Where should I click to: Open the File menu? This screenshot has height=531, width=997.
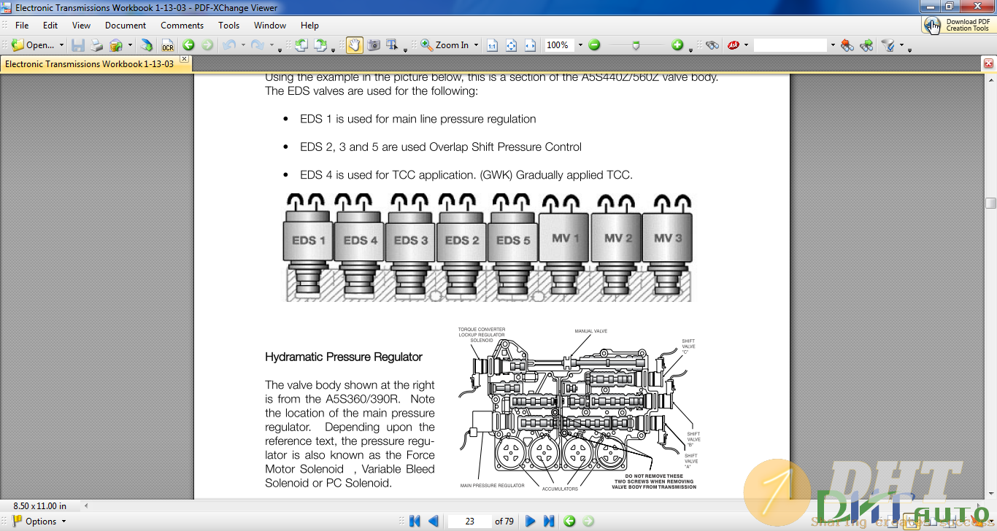pyautogui.click(x=22, y=25)
